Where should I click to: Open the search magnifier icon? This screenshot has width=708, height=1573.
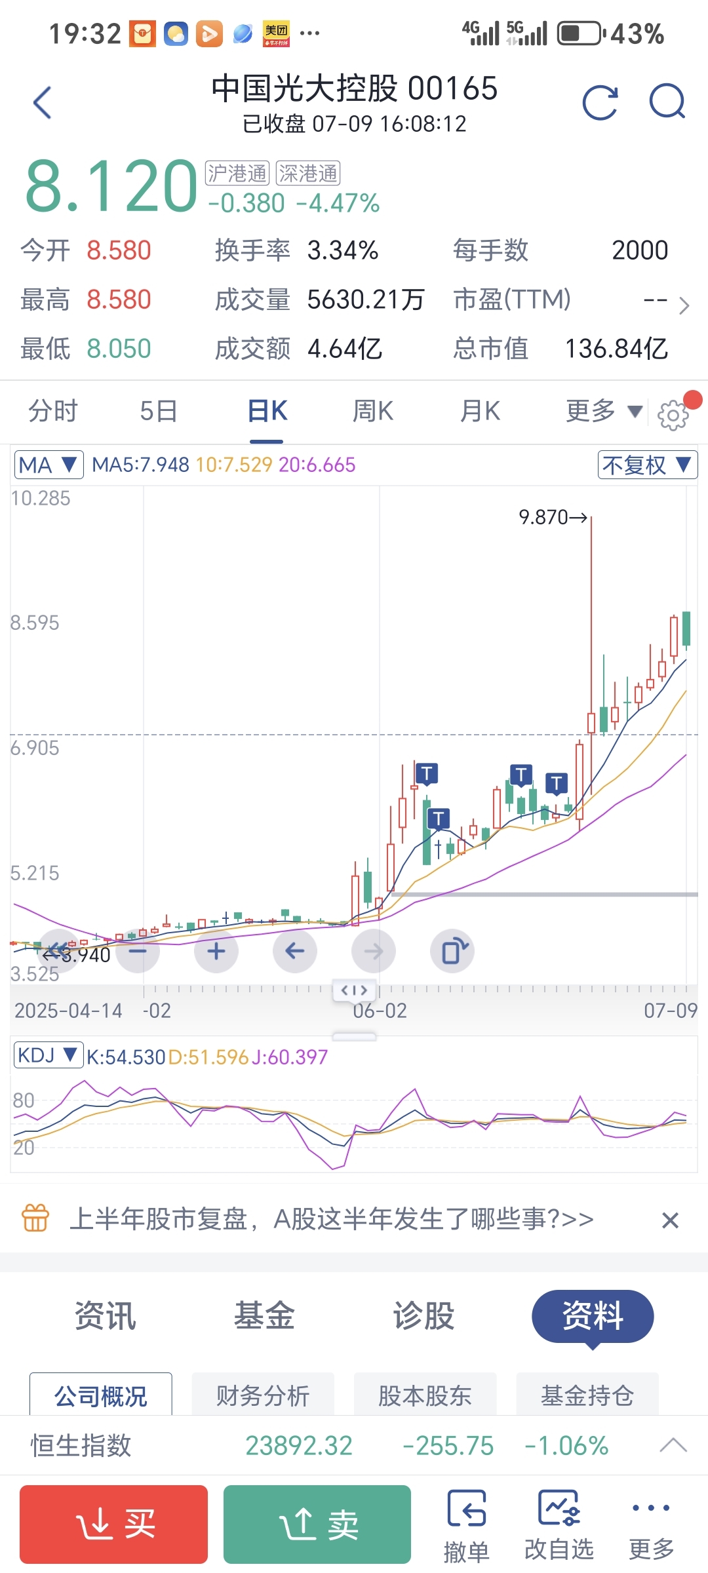(667, 102)
